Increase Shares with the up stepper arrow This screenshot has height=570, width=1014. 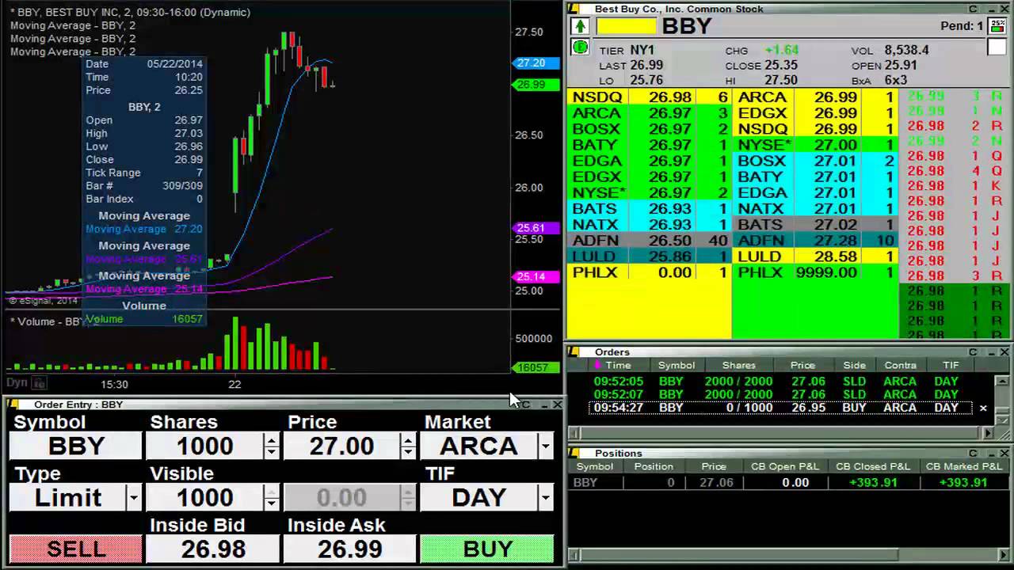click(272, 439)
